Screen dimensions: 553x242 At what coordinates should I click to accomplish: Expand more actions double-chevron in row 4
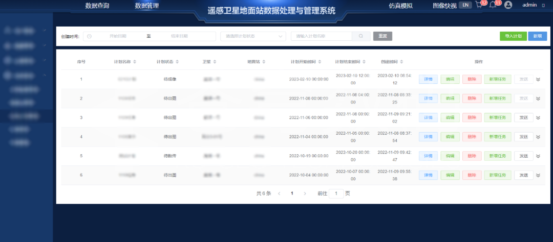pos(538,137)
